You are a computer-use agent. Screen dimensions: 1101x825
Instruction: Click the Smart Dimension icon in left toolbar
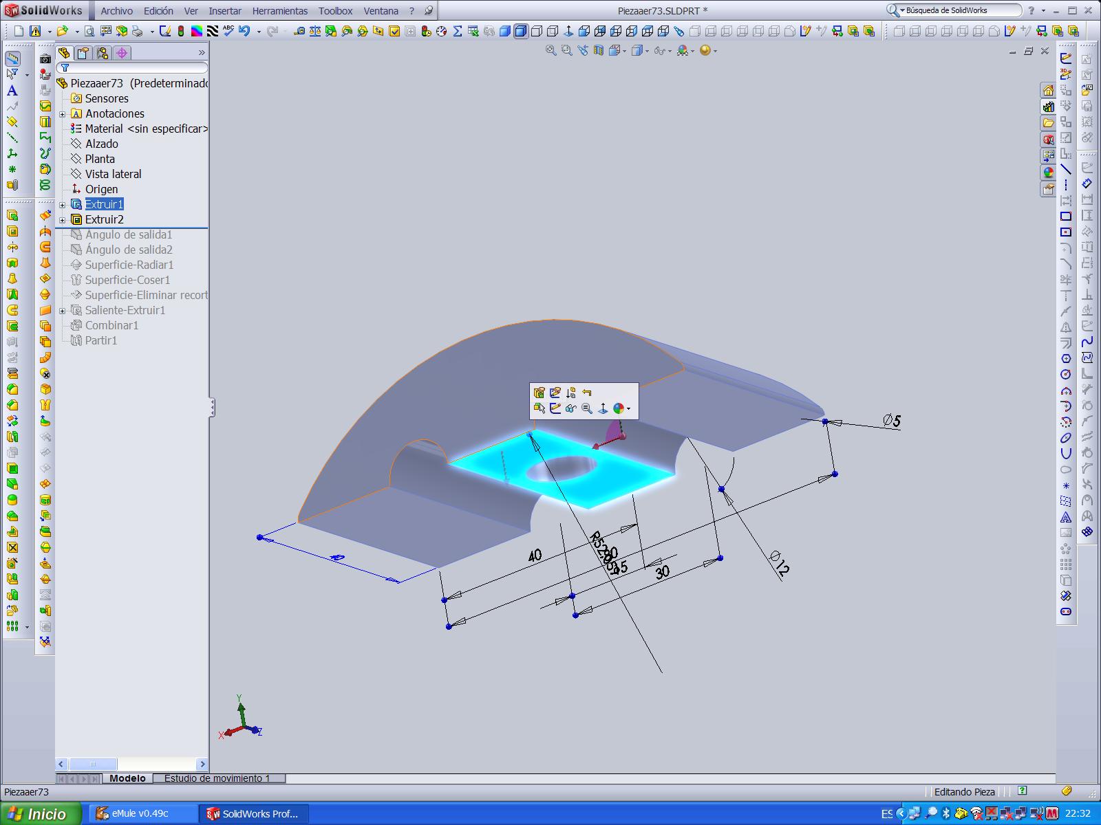[x=12, y=58]
